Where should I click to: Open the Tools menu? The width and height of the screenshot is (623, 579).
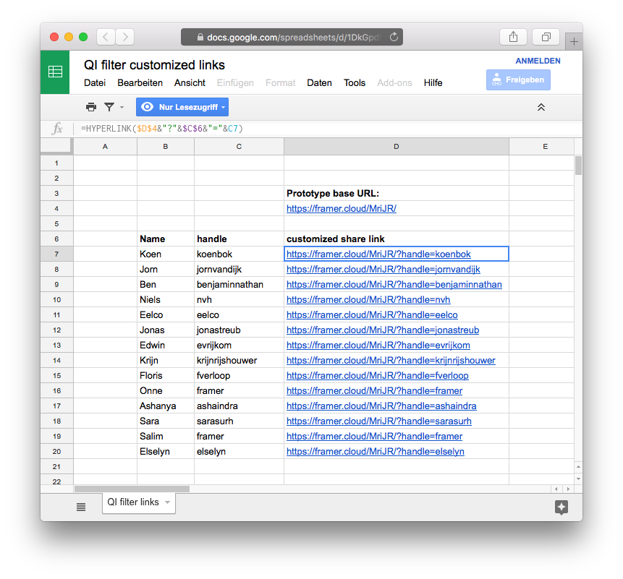355,83
